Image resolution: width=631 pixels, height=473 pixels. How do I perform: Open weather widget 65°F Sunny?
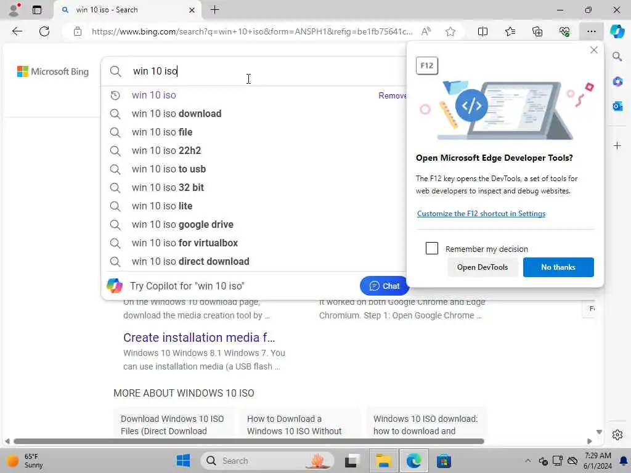click(25, 461)
